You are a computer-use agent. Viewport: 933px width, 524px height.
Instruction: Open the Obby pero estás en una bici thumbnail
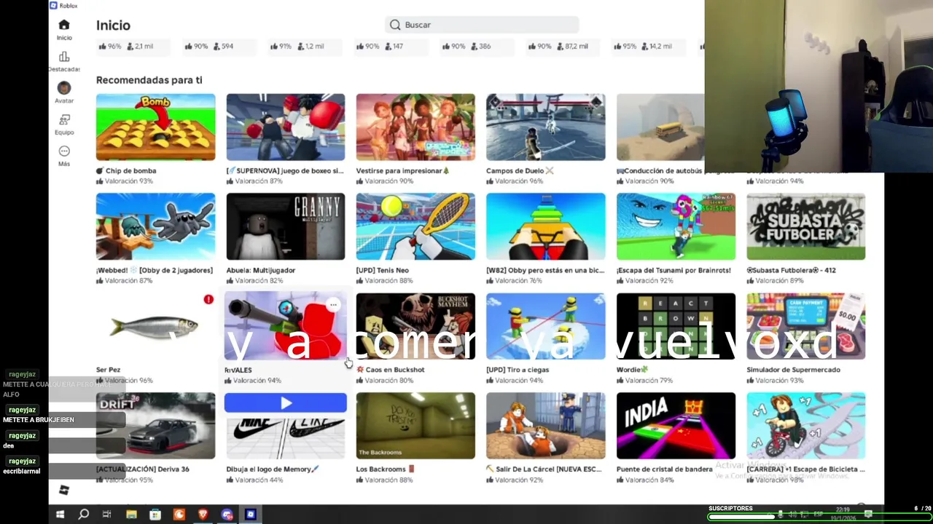click(x=546, y=226)
